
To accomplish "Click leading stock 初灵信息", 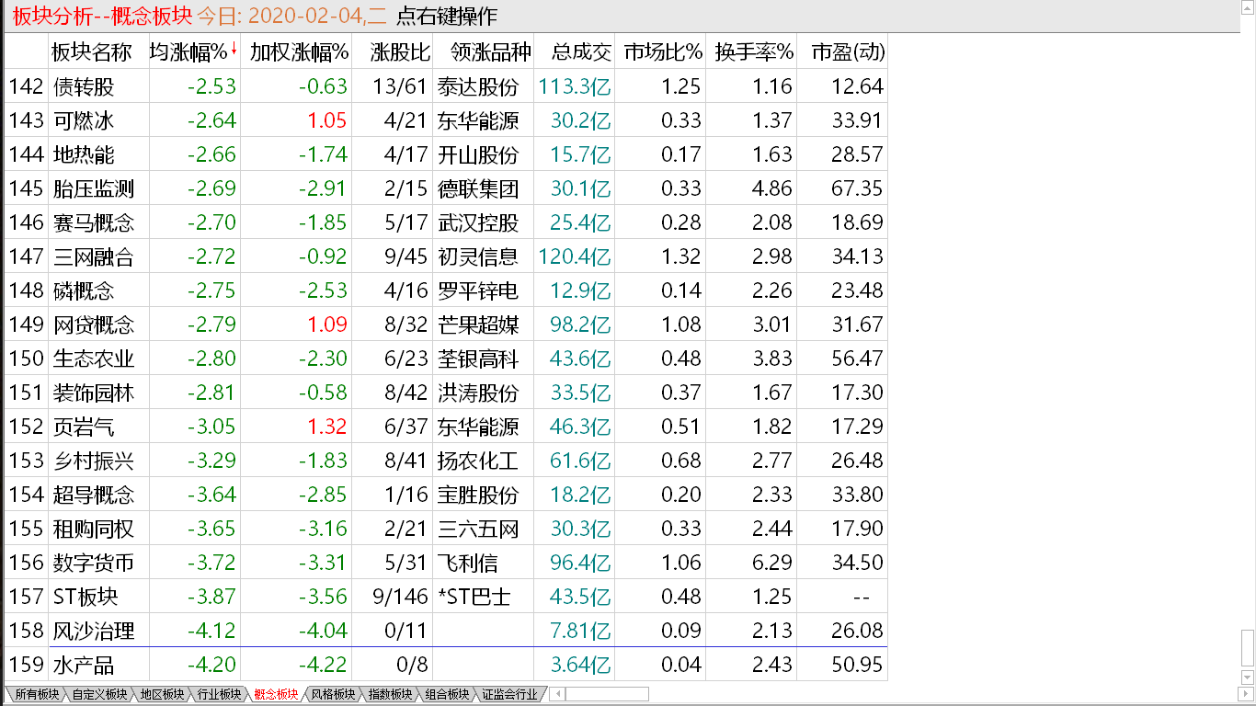I will [478, 256].
